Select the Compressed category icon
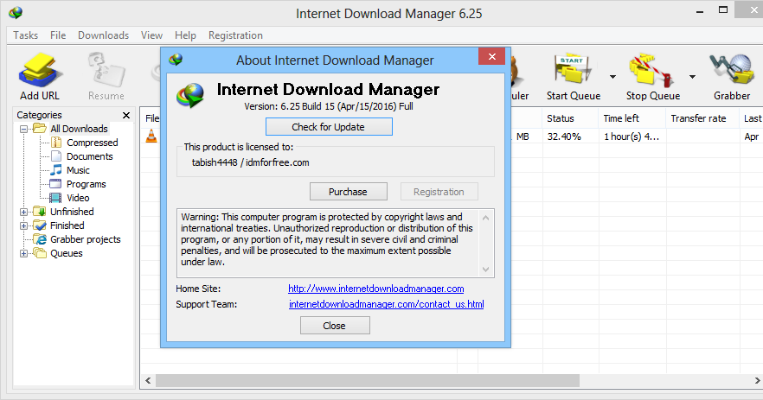Screen dimensions: 763x400 56,143
